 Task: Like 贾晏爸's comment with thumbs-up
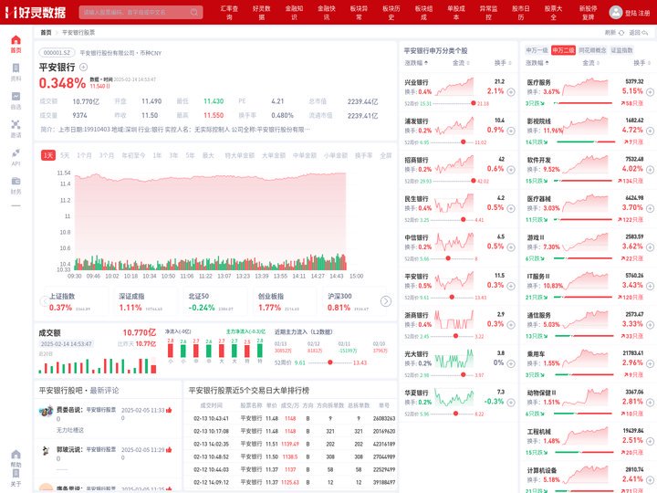(x=169, y=410)
